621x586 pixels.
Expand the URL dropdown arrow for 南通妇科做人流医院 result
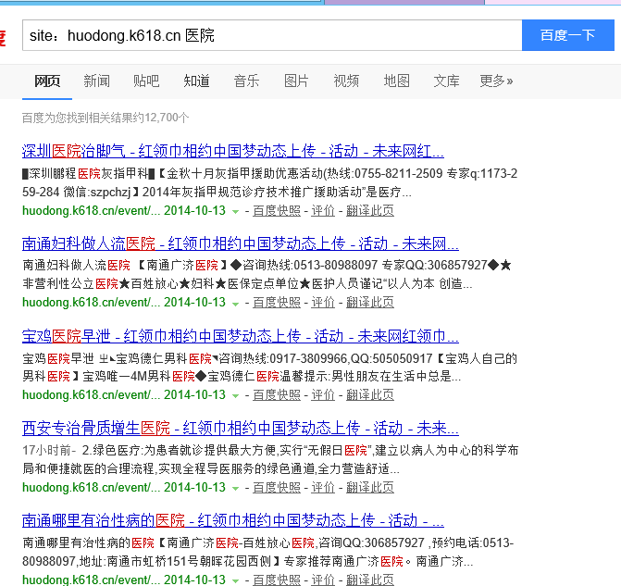(235, 304)
